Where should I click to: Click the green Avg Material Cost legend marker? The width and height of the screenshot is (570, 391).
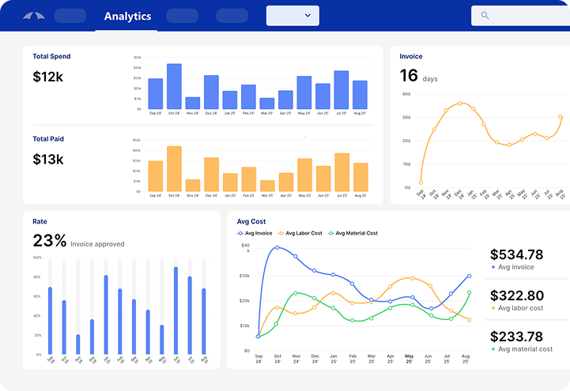click(x=331, y=233)
